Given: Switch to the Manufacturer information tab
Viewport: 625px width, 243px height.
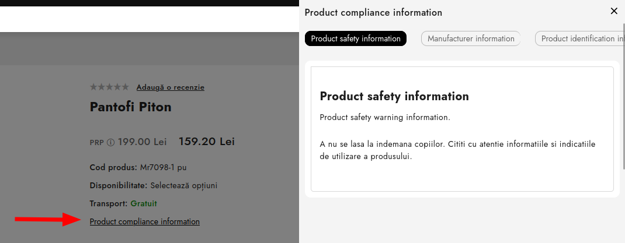Looking at the screenshot, I should click(x=471, y=38).
